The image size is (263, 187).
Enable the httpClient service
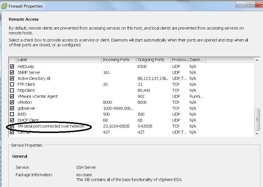click(12, 90)
